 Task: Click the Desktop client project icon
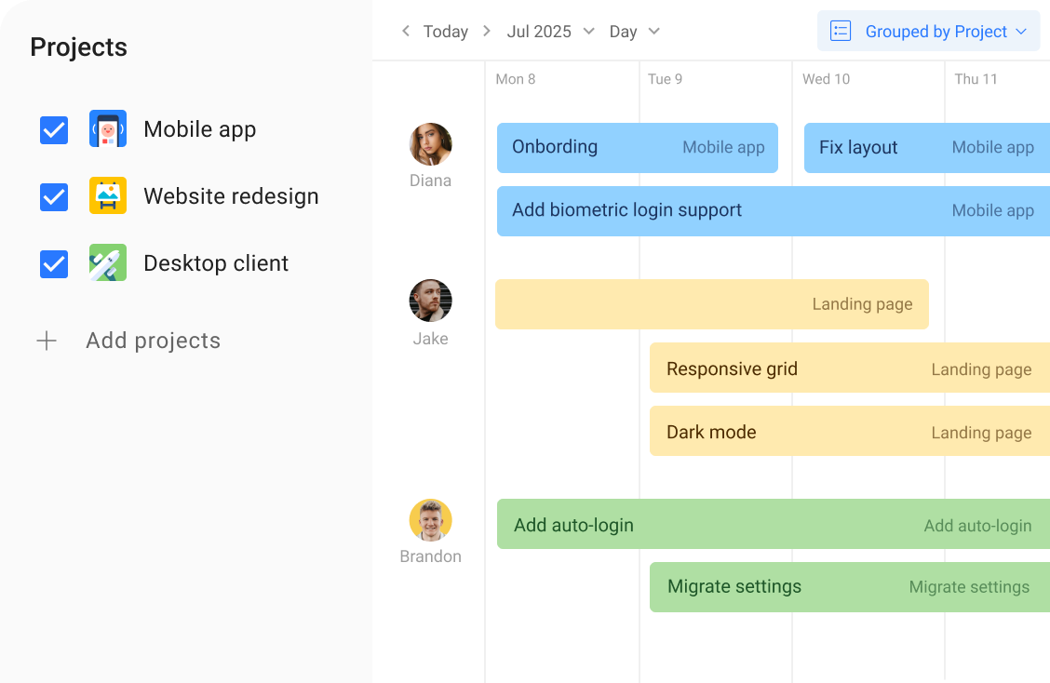pyautogui.click(x=107, y=263)
